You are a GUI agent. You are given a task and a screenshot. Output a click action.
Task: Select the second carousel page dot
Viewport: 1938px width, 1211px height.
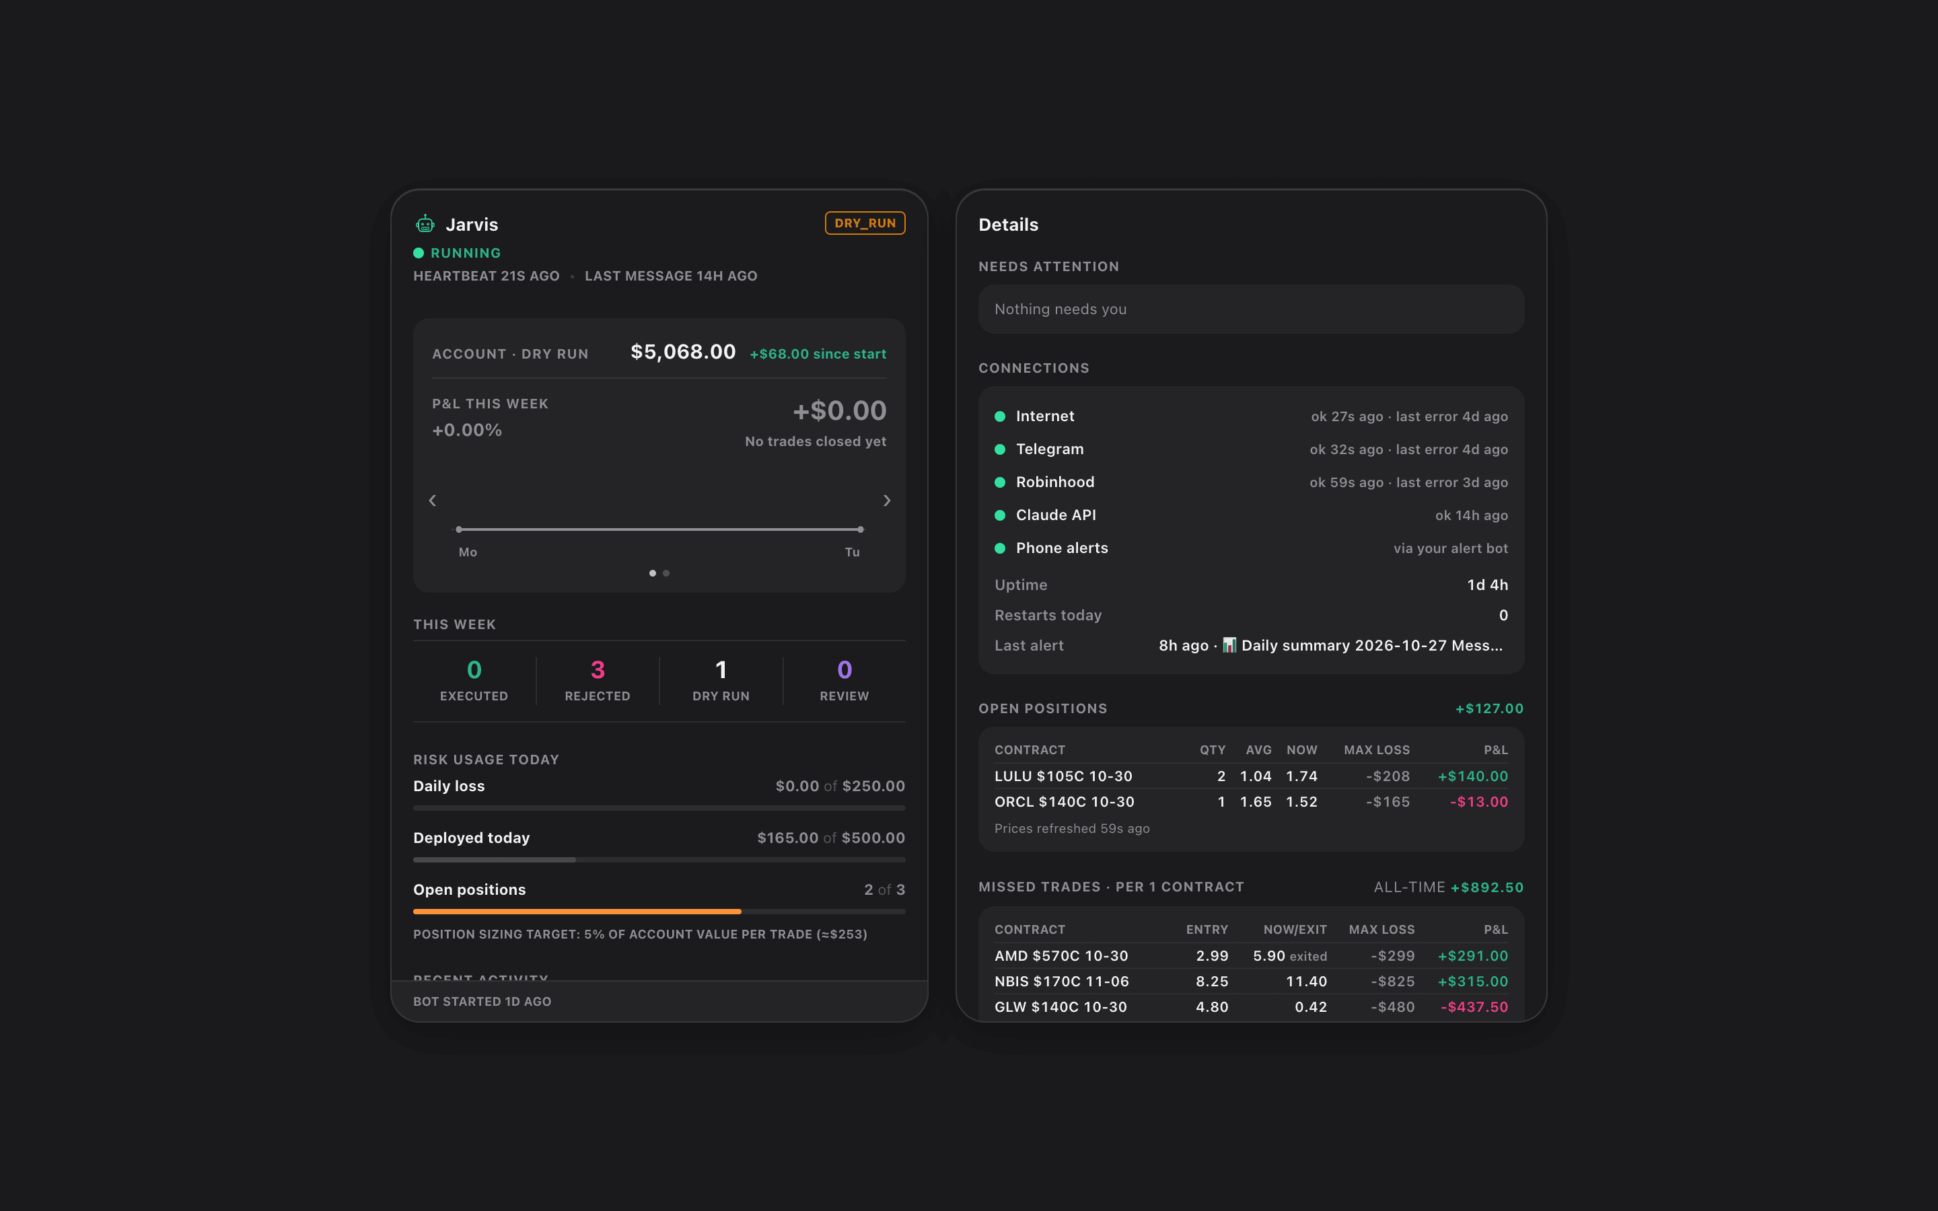tap(666, 573)
